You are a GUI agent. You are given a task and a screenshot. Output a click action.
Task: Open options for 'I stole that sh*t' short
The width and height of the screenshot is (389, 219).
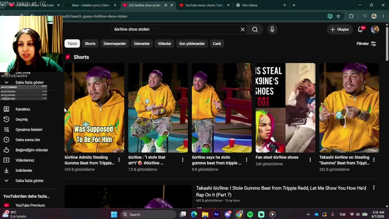pos(183,160)
